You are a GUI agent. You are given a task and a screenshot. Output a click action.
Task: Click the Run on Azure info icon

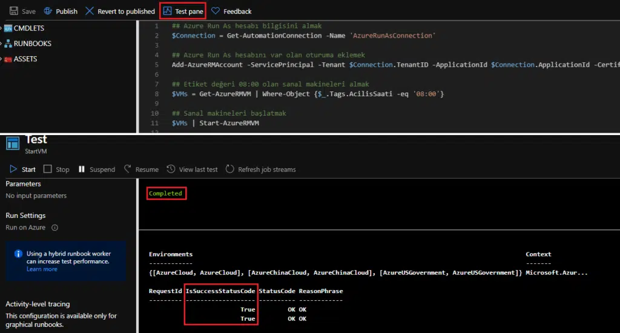coord(55,228)
